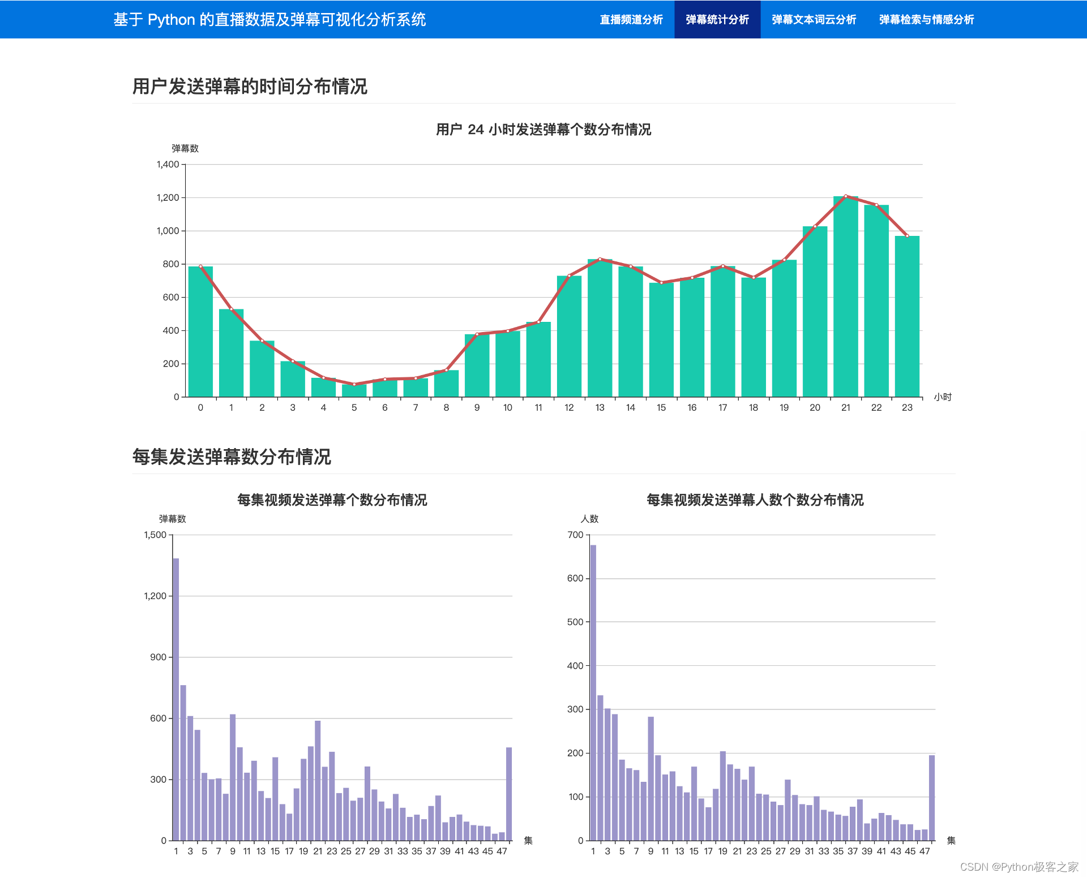
Task: Click the red line point at hour 5
Action: tap(354, 384)
